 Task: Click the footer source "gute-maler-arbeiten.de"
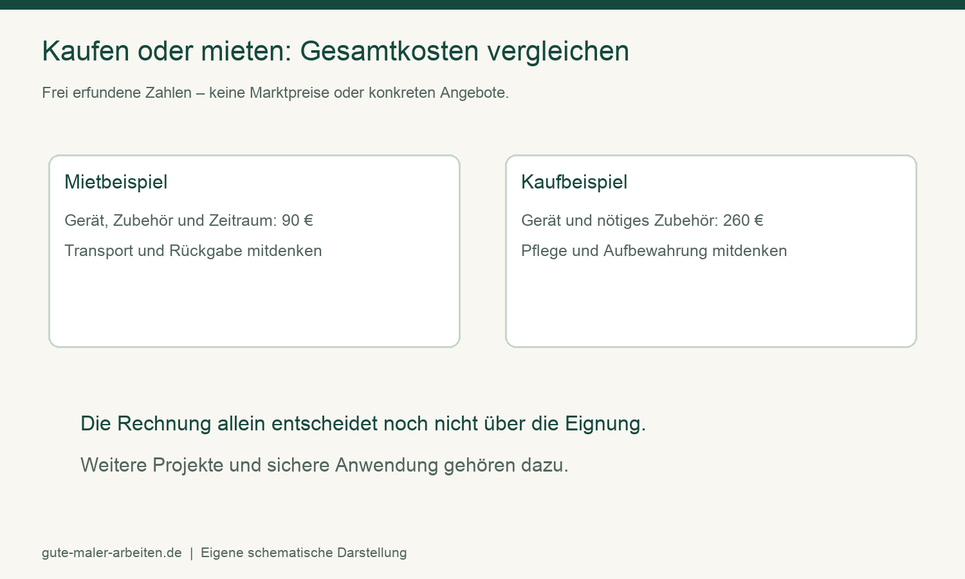point(112,553)
